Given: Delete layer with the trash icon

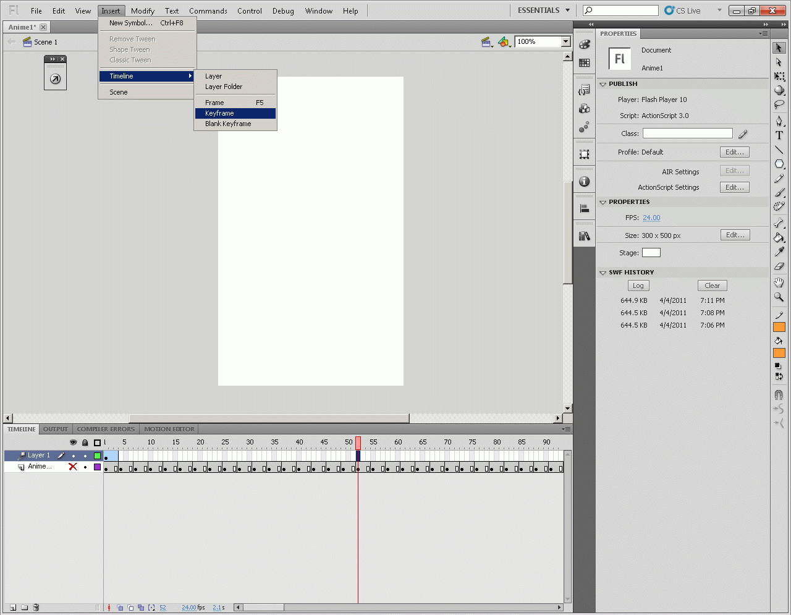Looking at the screenshot, I should click(36, 608).
